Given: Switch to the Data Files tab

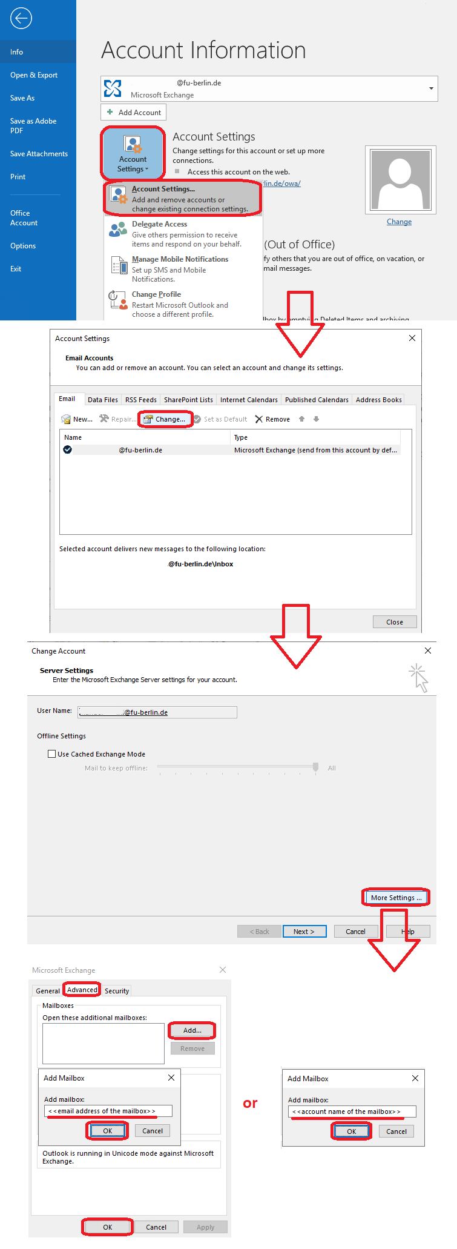Looking at the screenshot, I should pos(103,400).
